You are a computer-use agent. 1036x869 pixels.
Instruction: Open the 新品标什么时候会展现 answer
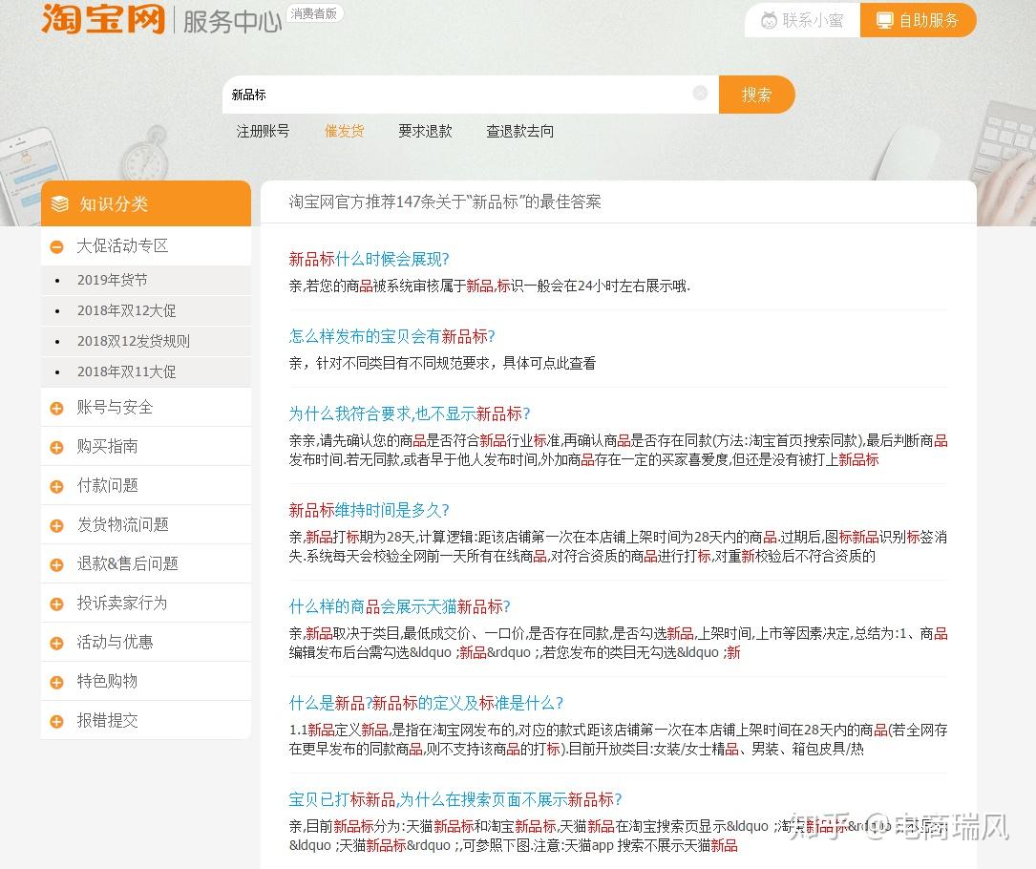[365, 259]
